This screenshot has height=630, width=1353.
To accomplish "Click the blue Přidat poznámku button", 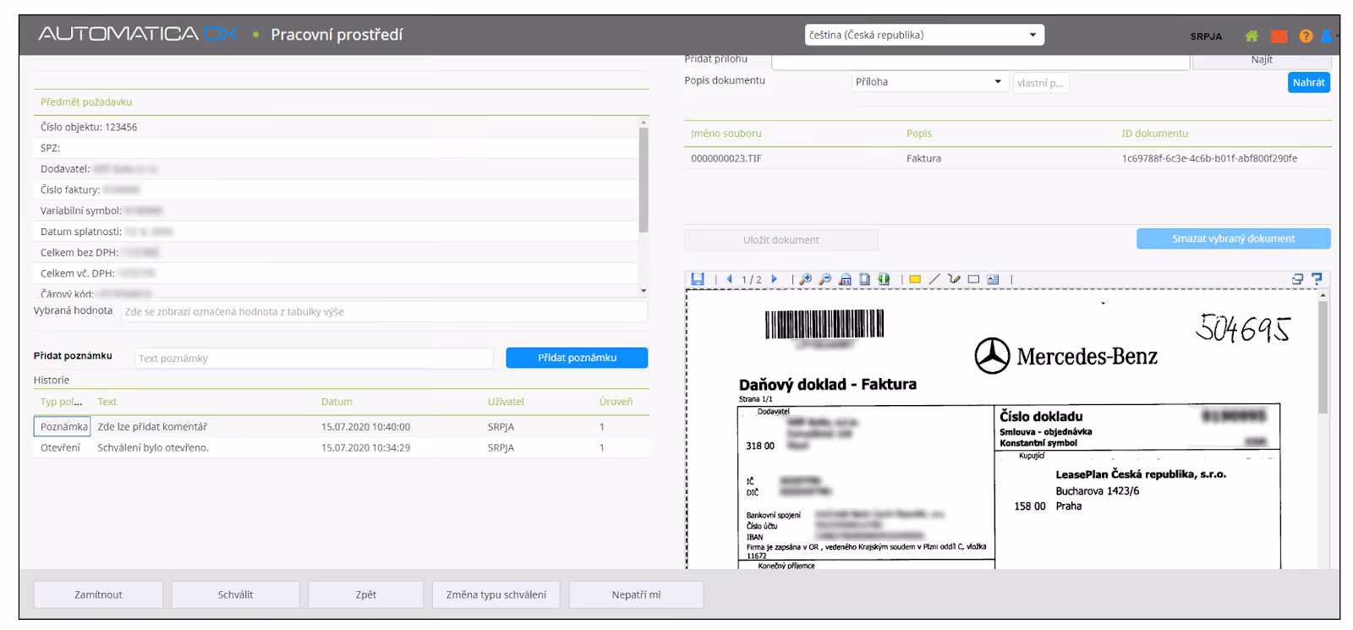I will pos(577,358).
